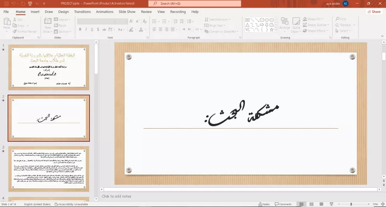Image resolution: width=386 pixels, height=207 pixels.
Task: Click the Undo arrow in title bar
Action: point(14,3)
